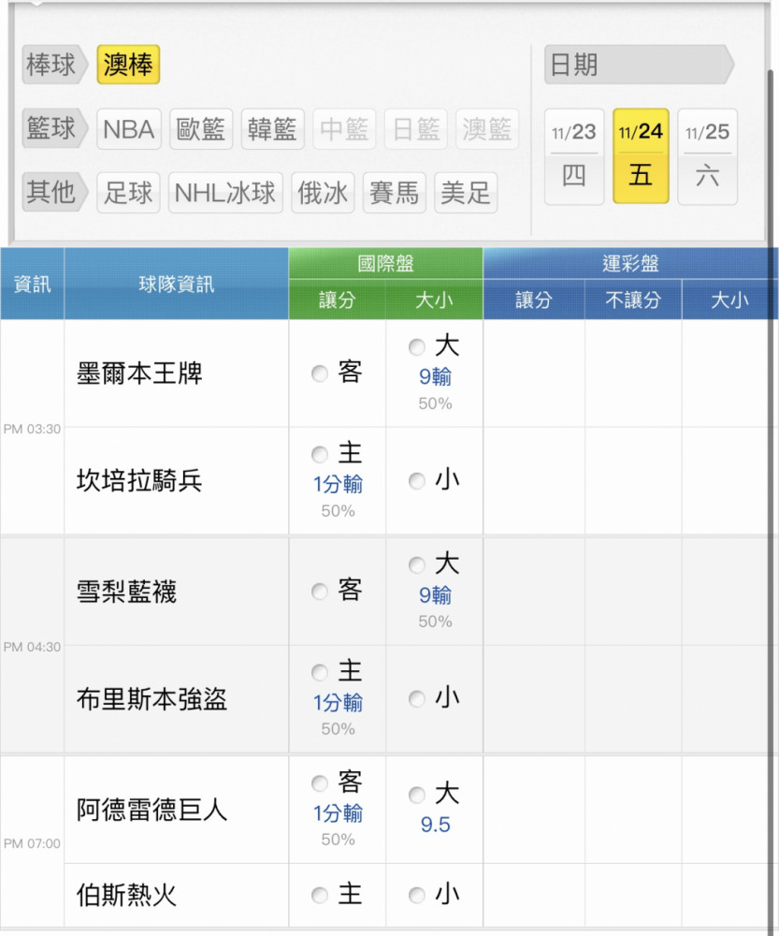Click the 球隊資訊 column header
The width and height of the screenshot is (779, 936).
coord(177,284)
